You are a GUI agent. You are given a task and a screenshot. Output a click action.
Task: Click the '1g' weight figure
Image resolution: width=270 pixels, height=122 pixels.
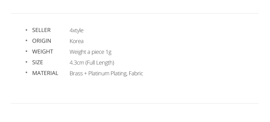[109, 52]
